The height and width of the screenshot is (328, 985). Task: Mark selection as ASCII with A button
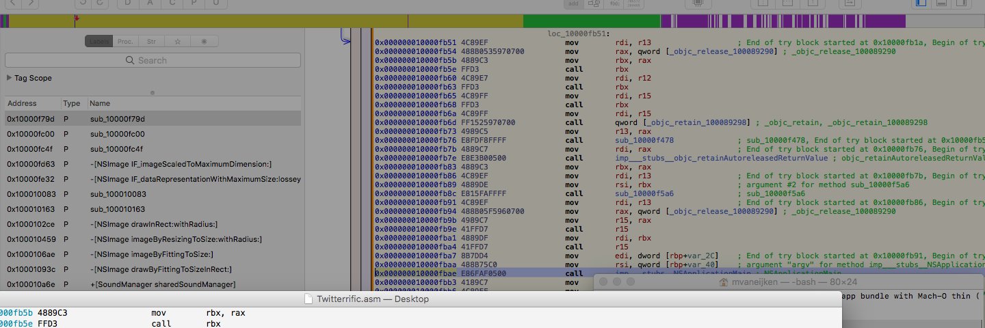pos(150,3)
